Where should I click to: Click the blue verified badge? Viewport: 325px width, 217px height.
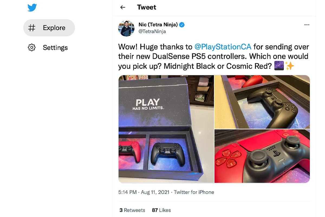pyautogui.click(x=182, y=25)
